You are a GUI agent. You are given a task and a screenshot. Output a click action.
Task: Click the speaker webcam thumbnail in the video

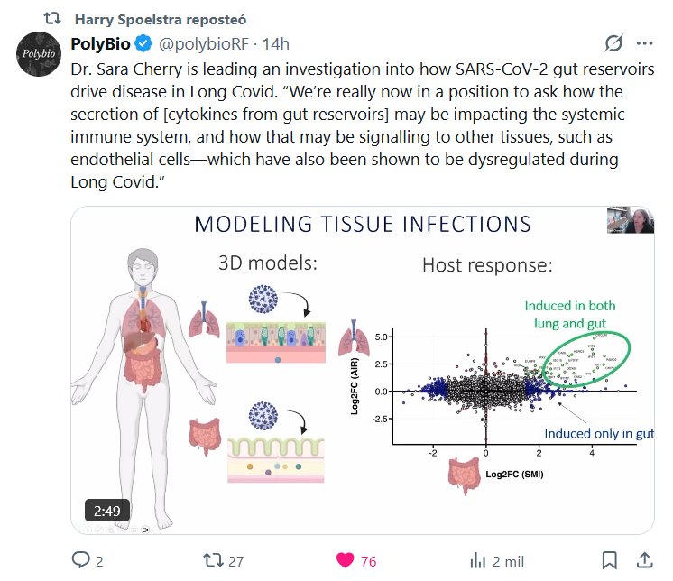(631, 222)
